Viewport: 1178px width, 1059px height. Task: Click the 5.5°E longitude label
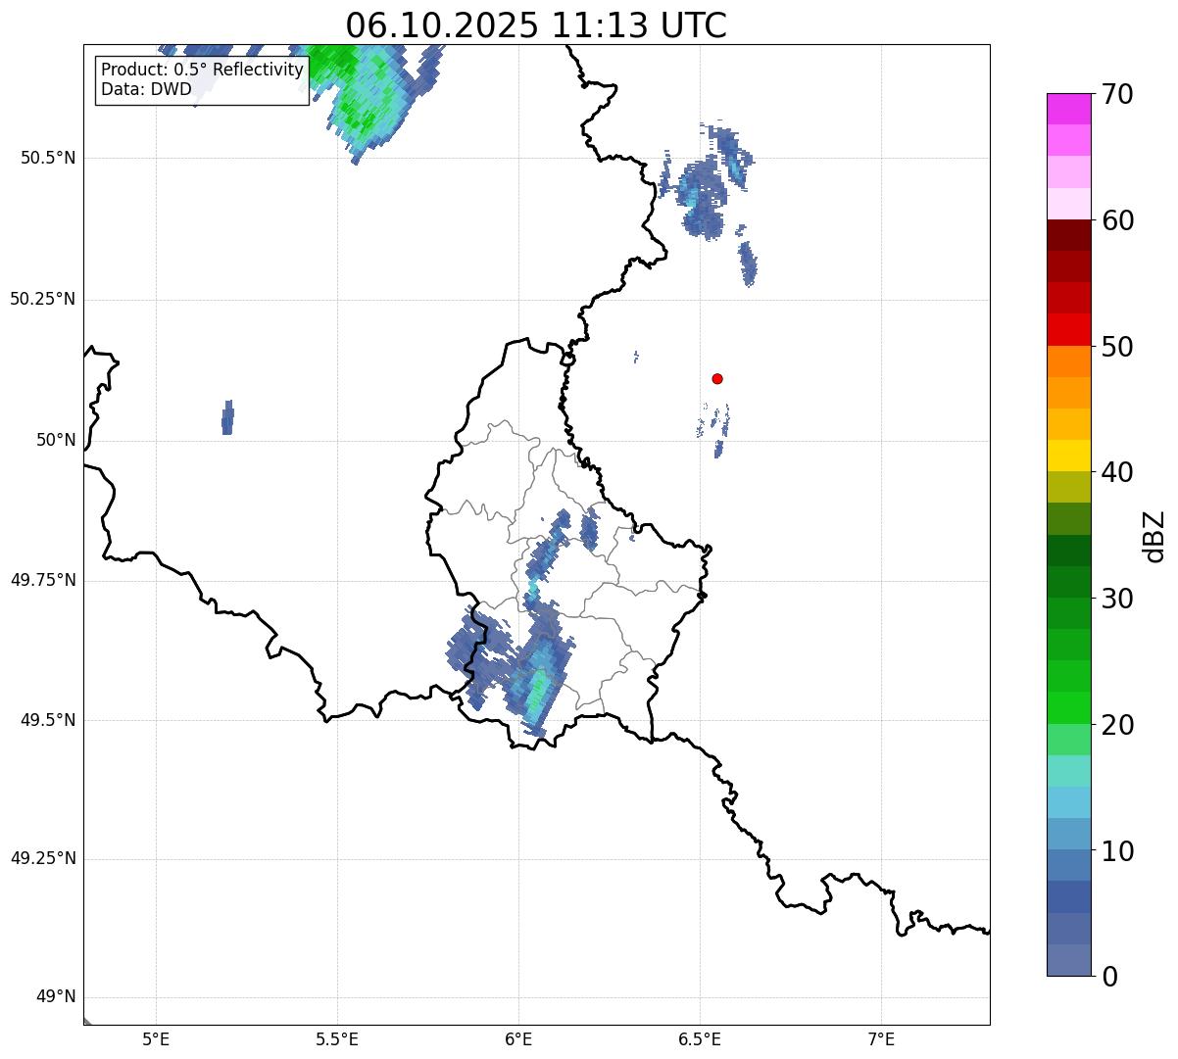337,1038
